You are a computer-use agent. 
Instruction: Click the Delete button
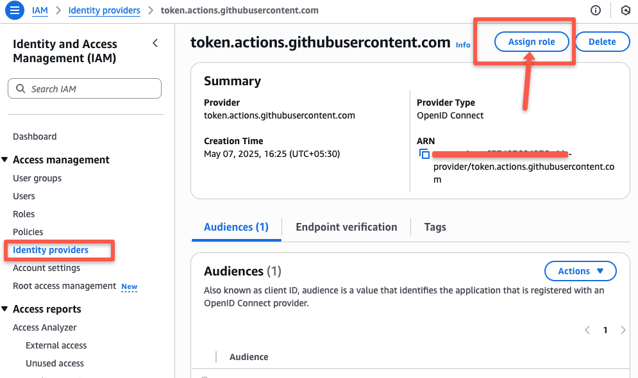coord(602,42)
